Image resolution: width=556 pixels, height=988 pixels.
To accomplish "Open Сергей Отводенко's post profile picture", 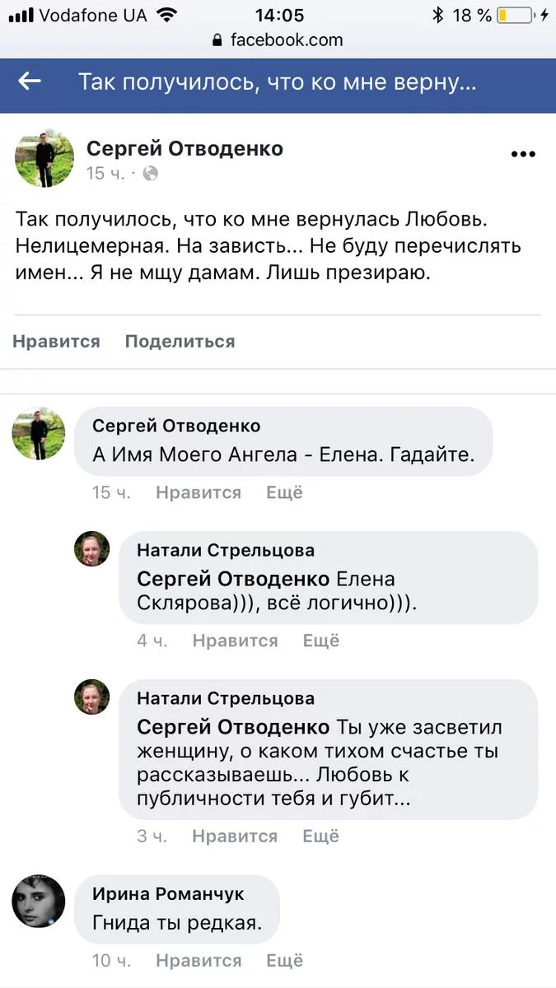I will click(x=44, y=159).
